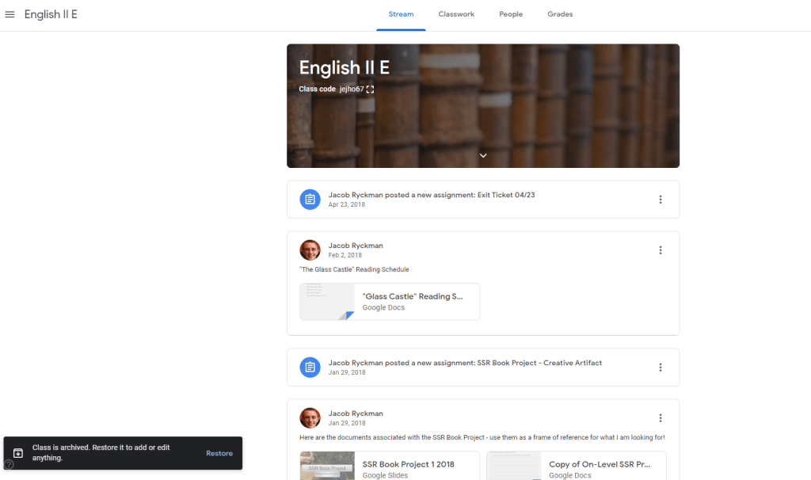The width and height of the screenshot is (811, 480).
Task: Click the archive icon in the notification
Action: 18,453
